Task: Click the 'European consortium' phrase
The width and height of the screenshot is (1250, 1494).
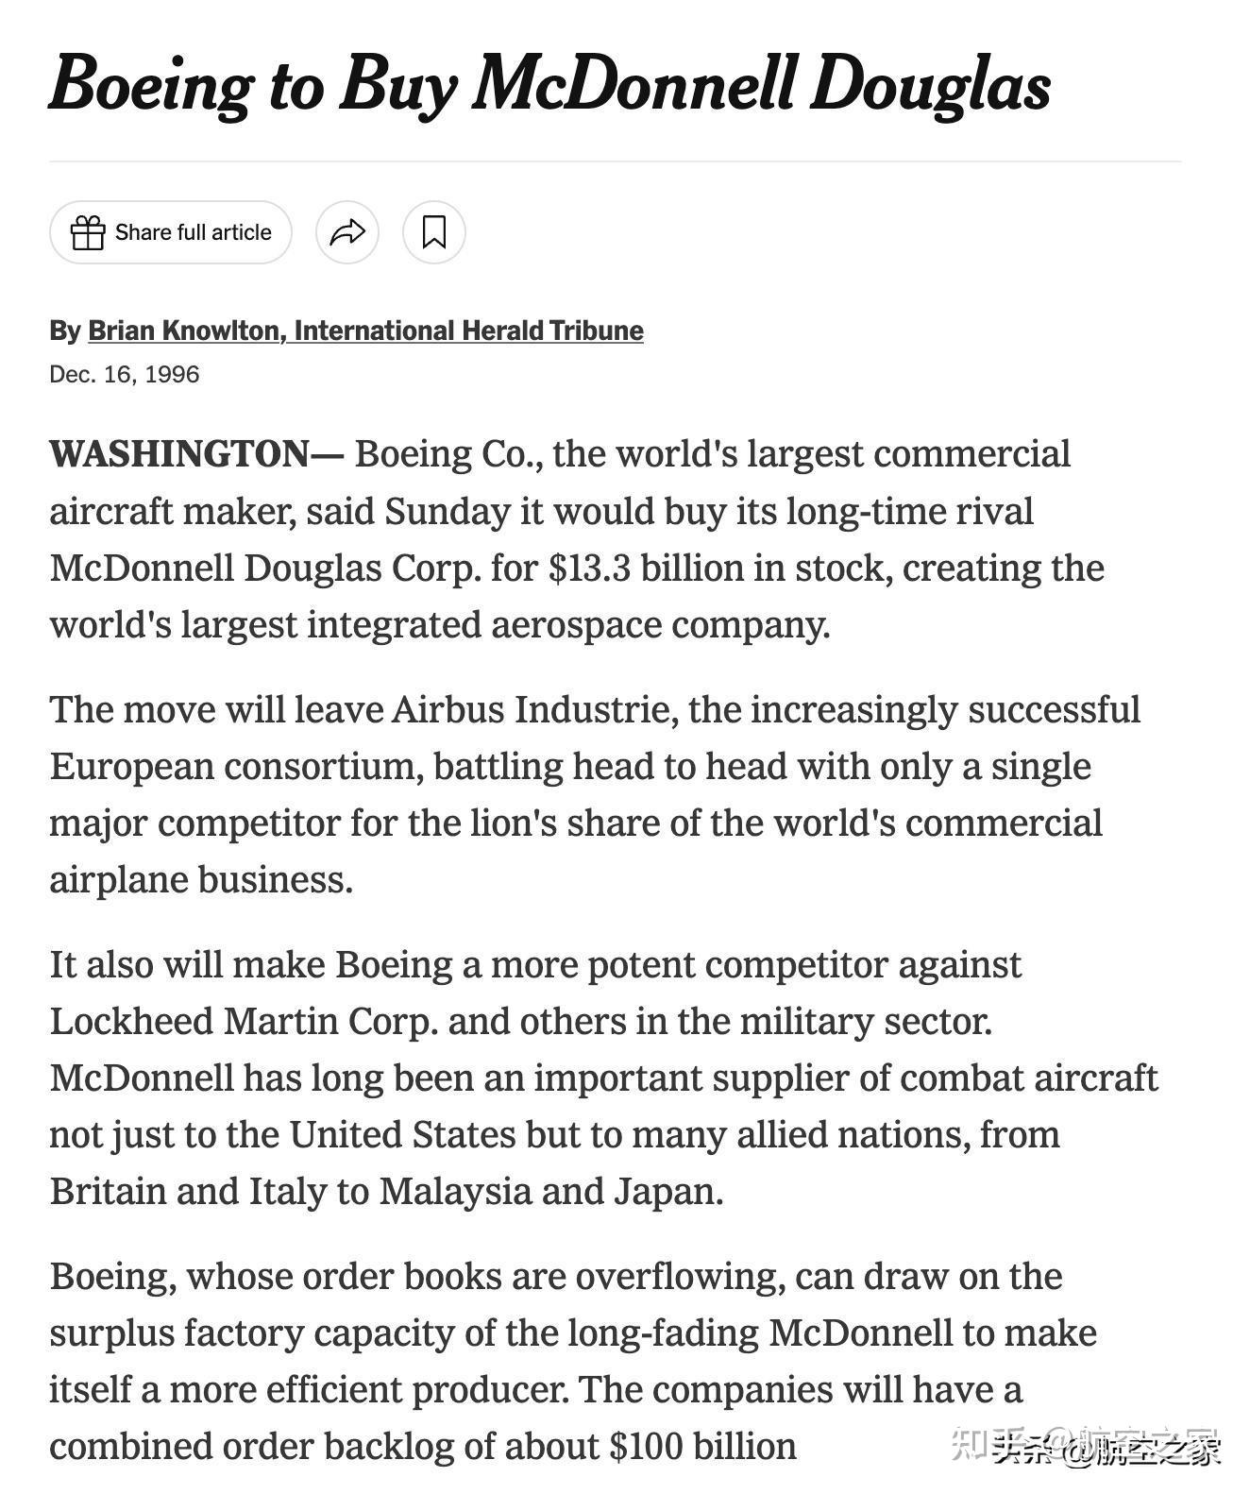Action: (x=236, y=766)
